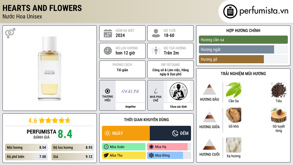The height and width of the screenshot is (165, 293).
Task: Click the projection value Trên 2m
Action: [x=171, y=53]
